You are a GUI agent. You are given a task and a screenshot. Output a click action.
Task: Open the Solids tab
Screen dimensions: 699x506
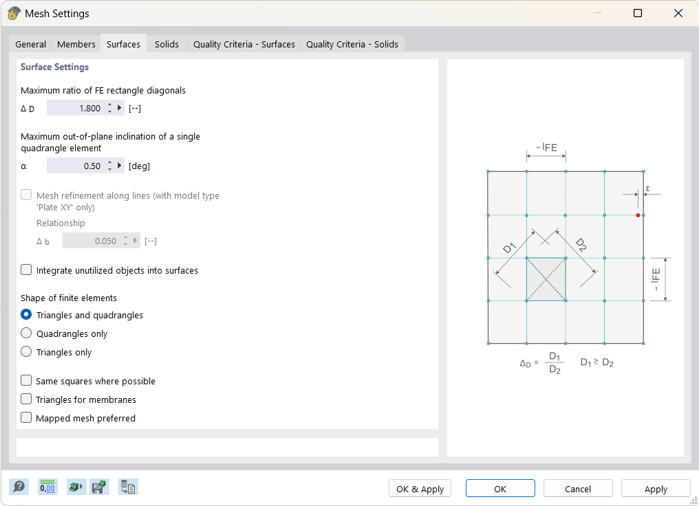click(x=166, y=43)
